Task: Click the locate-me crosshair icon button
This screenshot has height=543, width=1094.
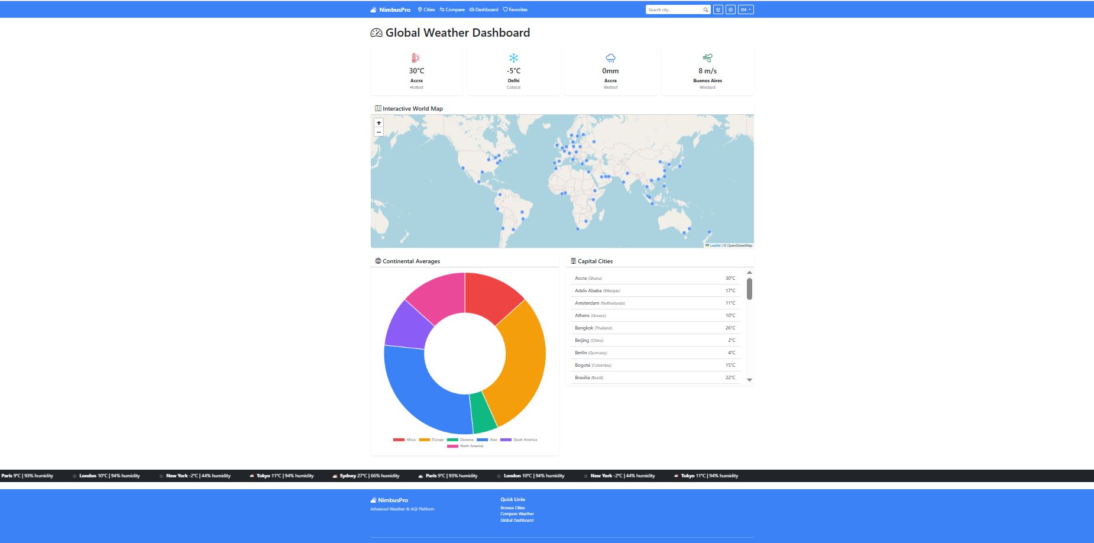Action: [730, 9]
